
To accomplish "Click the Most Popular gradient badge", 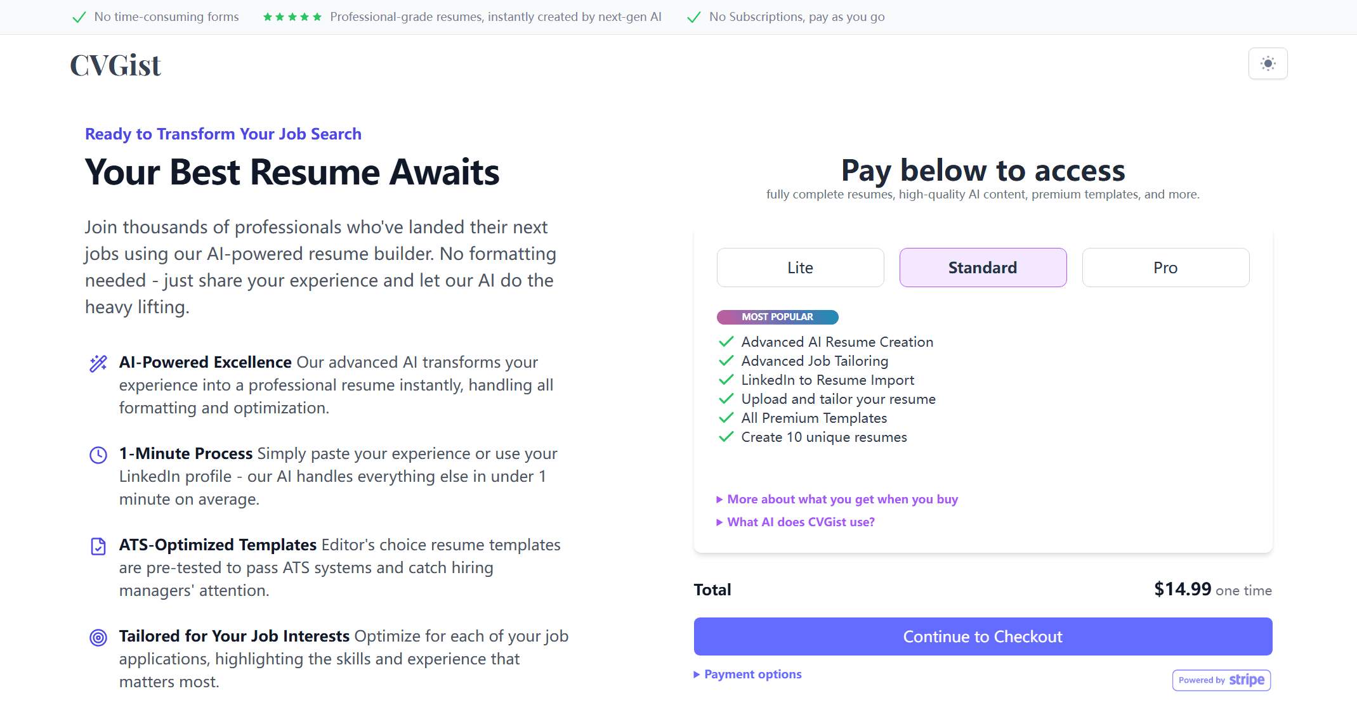I will [x=777, y=317].
